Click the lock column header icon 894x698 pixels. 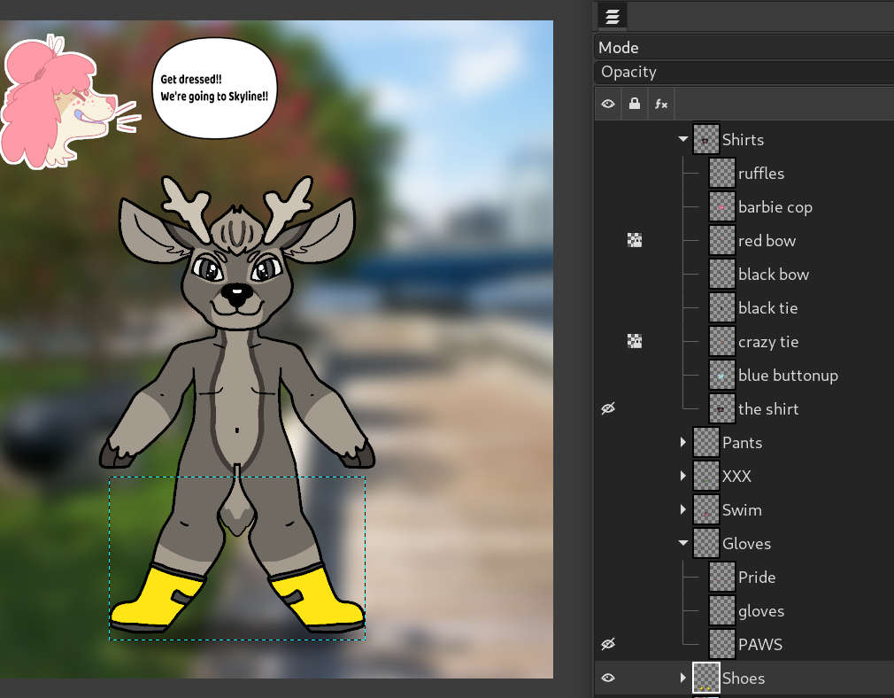click(634, 104)
